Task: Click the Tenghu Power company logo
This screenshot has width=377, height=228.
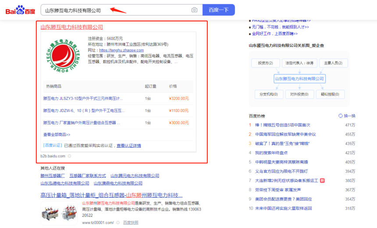Action: click(63, 56)
